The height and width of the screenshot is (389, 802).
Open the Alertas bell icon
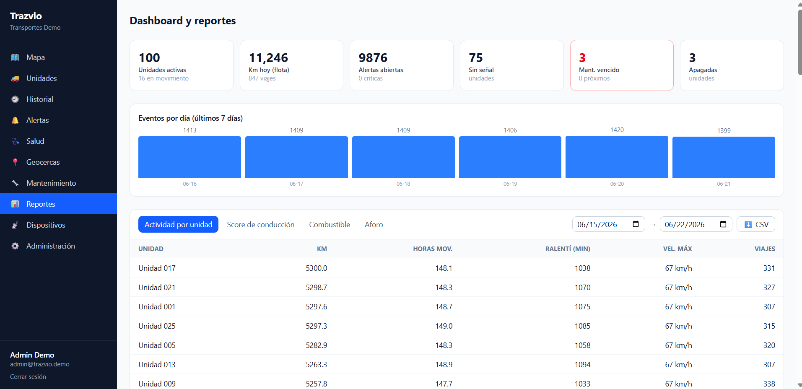click(15, 120)
